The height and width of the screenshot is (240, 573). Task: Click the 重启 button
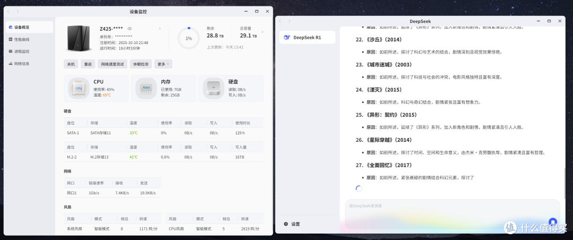(88, 64)
